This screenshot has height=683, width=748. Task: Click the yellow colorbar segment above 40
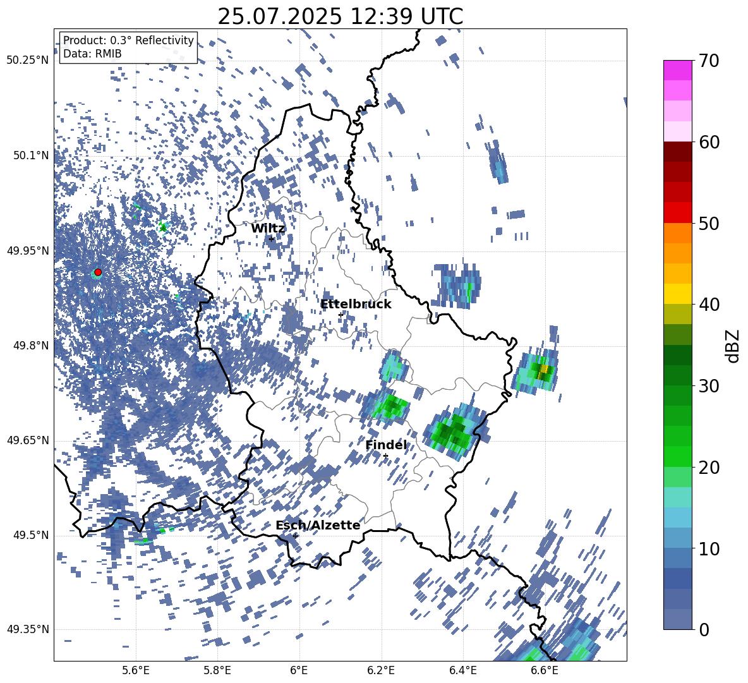point(677,294)
